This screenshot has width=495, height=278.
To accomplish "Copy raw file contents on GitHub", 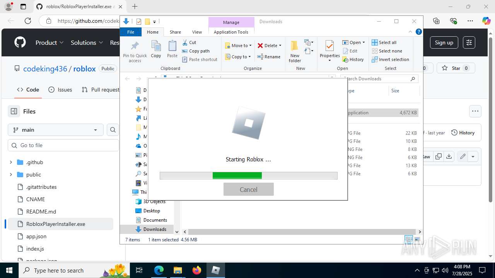I will click(439, 156).
